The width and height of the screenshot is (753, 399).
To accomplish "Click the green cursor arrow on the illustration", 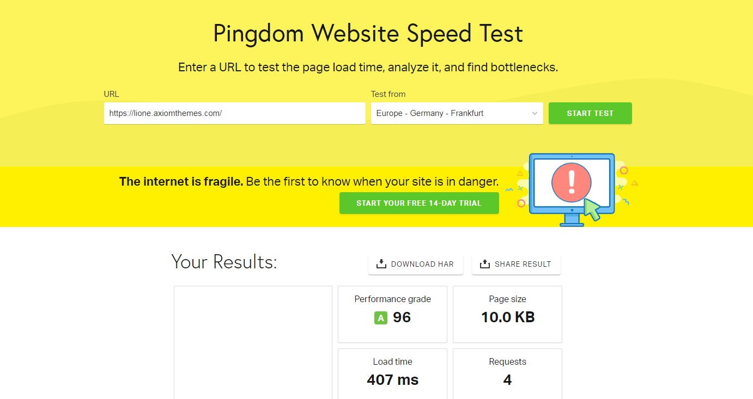I will 592,210.
